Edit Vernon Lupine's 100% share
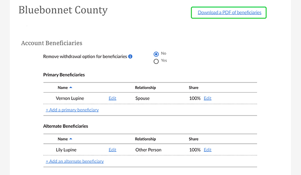Image resolution: width=301 pixels, height=175 pixels. click(x=208, y=98)
